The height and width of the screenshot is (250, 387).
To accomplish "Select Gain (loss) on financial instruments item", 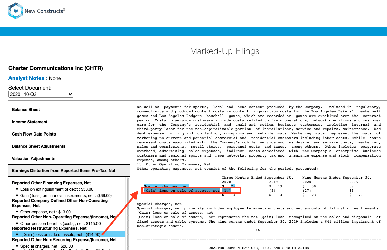I will click(x=66, y=196).
